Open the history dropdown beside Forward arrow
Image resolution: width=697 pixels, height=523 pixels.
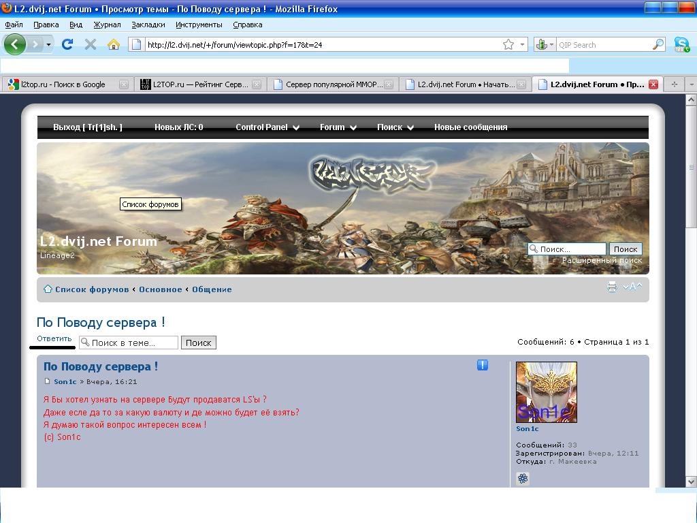click(x=48, y=44)
